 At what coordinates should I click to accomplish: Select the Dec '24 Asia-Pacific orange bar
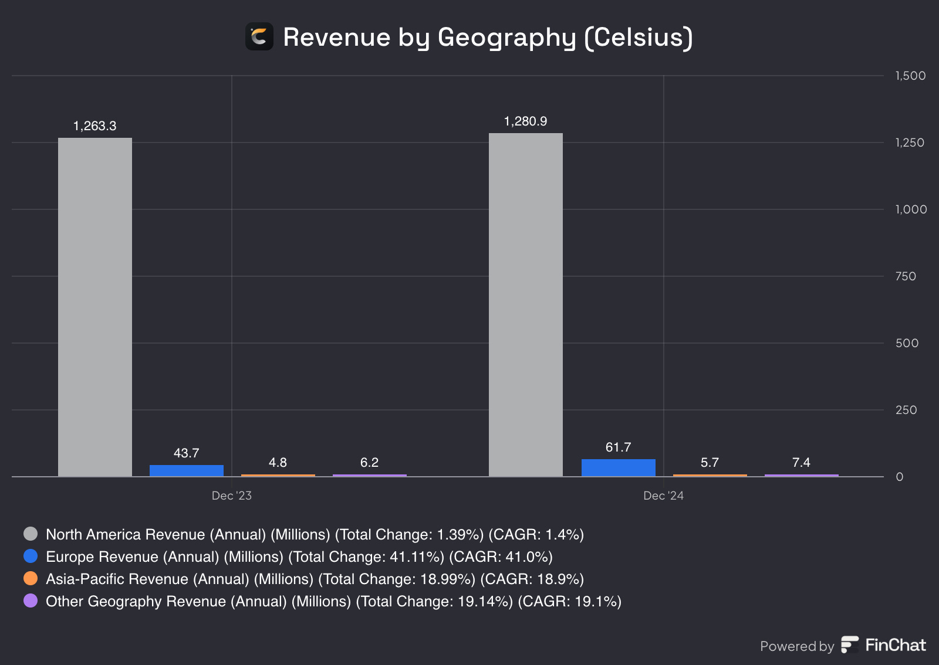pyautogui.click(x=710, y=476)
